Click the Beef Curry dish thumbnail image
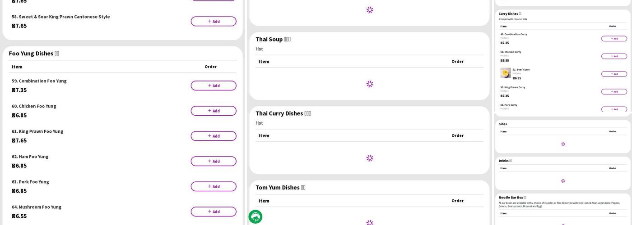632x225 pixels. 506,73
